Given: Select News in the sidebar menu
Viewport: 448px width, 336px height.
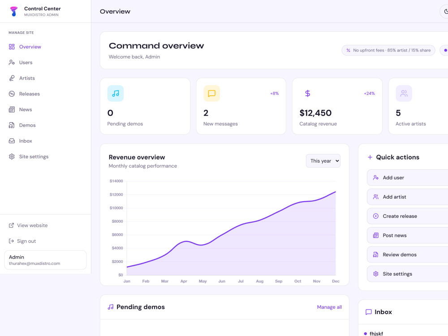Looking at the screenshot, I should 46,109.
